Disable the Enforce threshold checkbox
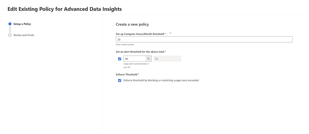 pos(120,80)
